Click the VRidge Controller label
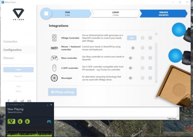 pos(70,38)
